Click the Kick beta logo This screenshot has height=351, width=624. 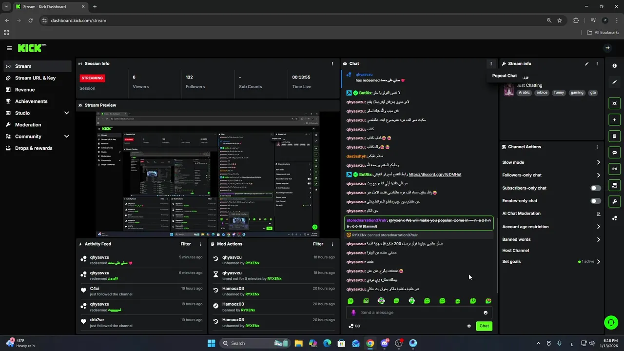click(32, 48)
